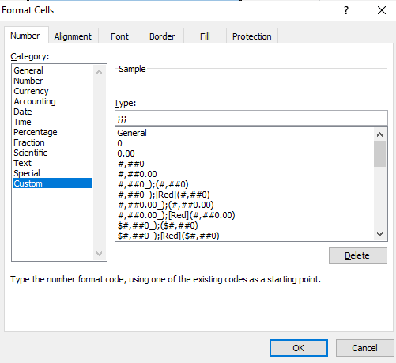Switch to the Number tab

(x=25, y=36)
